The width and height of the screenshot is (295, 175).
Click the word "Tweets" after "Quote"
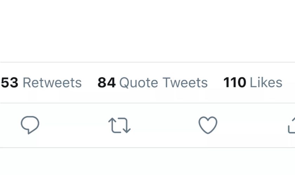[x=185, y=83]
